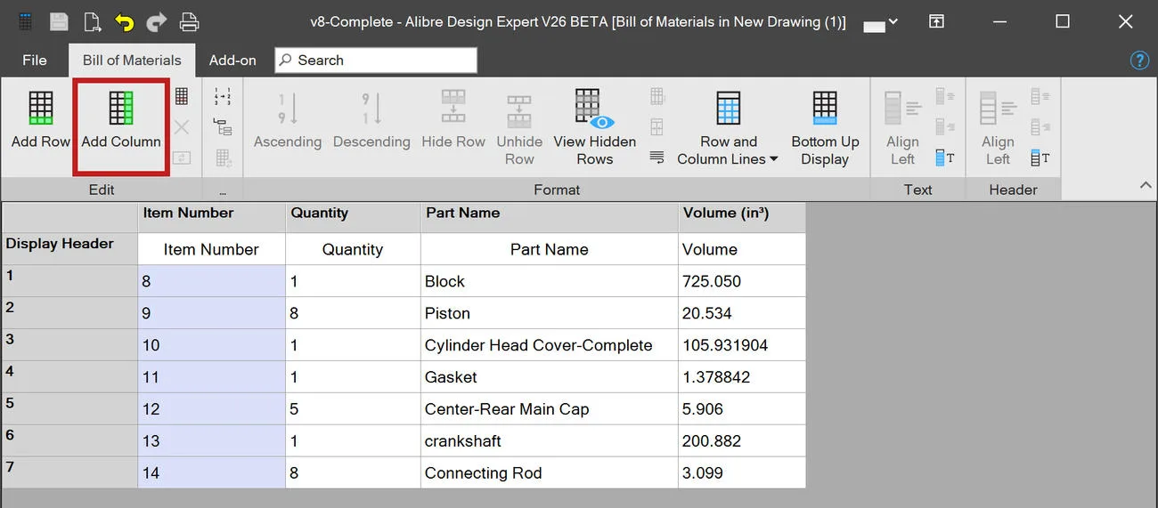Click the Unhide Row icon
Image resolution: width=1158 pixels, height=508 pixels.
tap(519, 111)
